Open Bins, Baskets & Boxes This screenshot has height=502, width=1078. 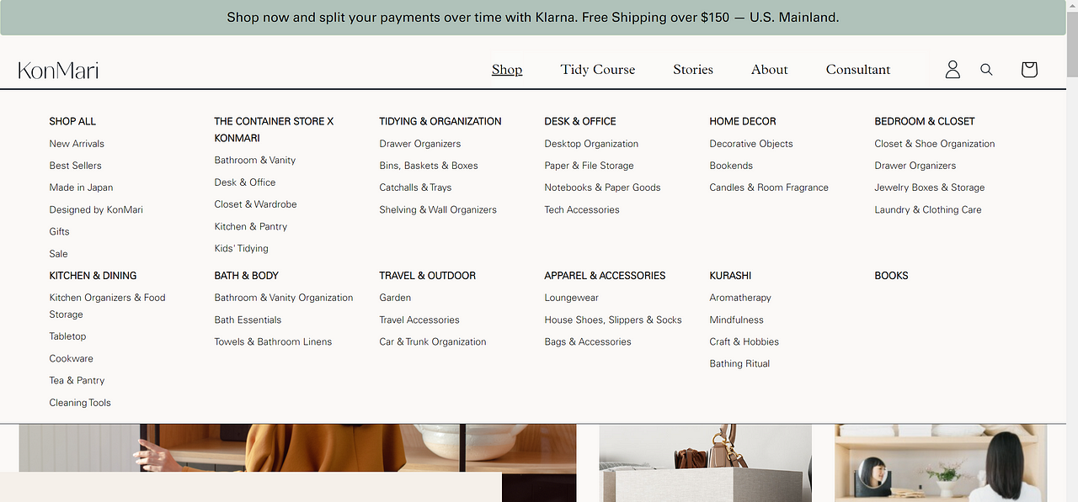click(429, 166)
